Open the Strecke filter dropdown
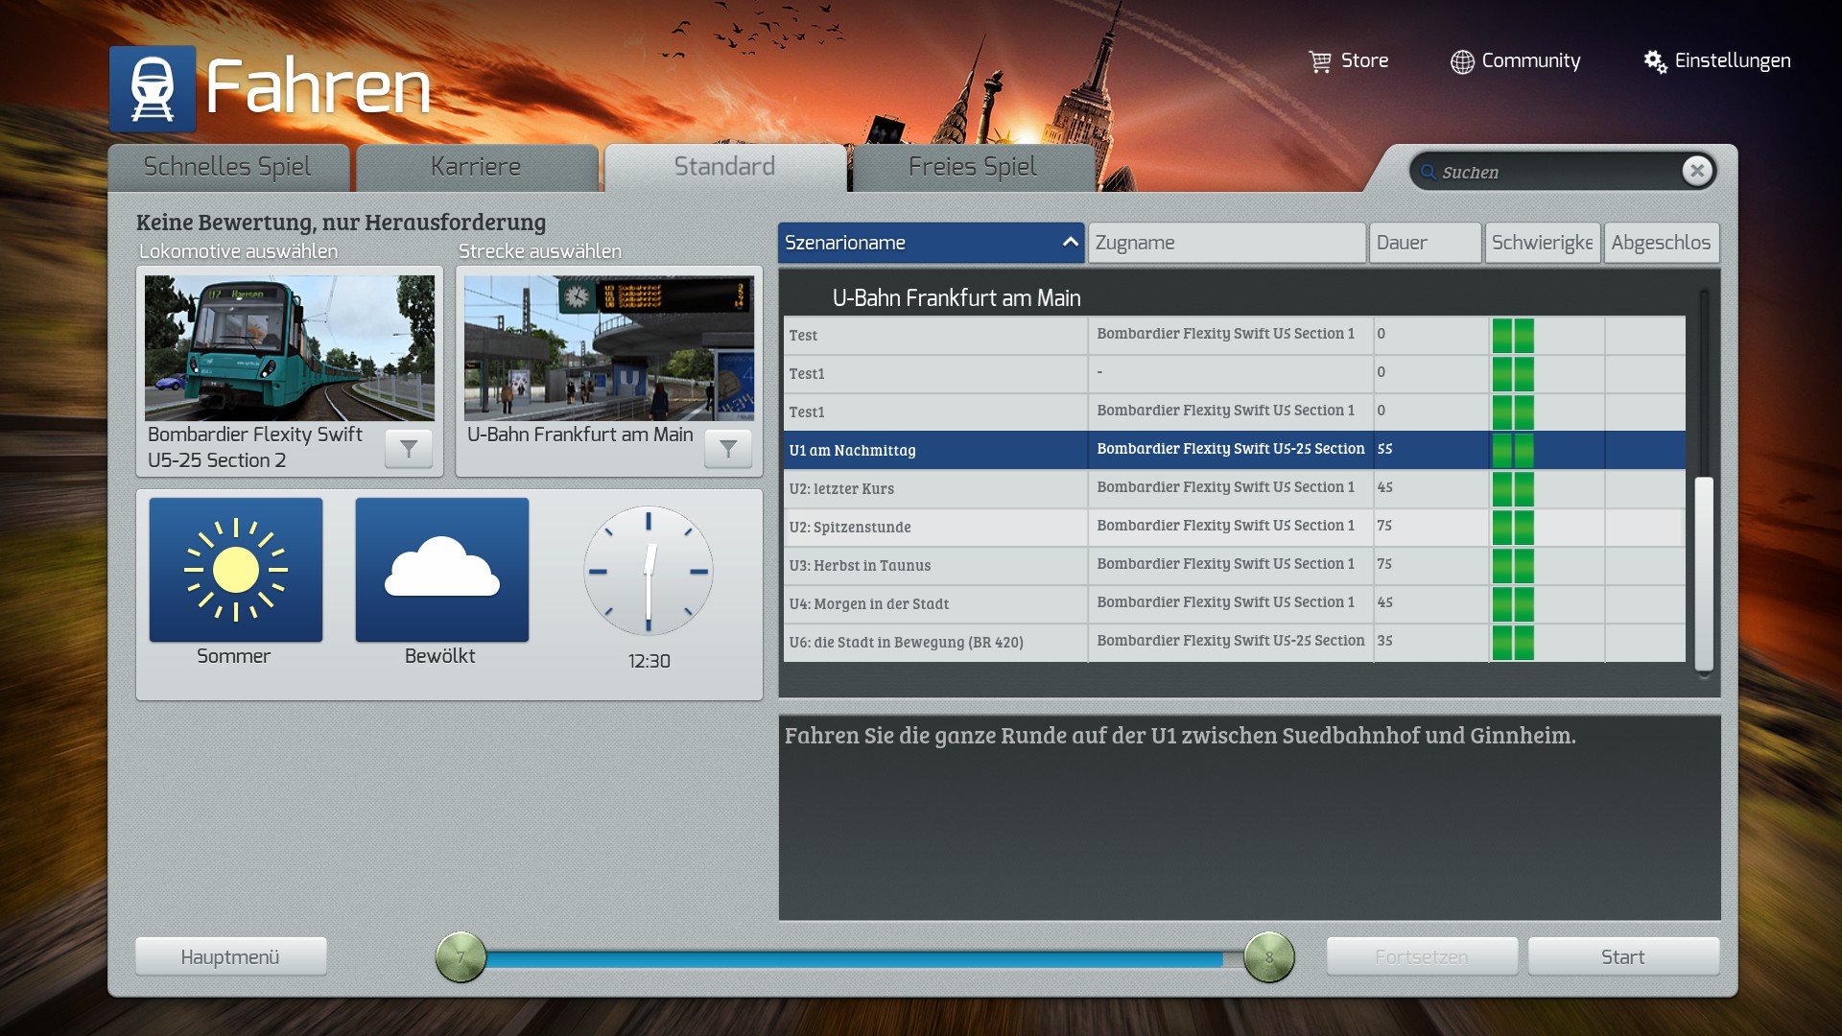 click(x=728, y=448)
